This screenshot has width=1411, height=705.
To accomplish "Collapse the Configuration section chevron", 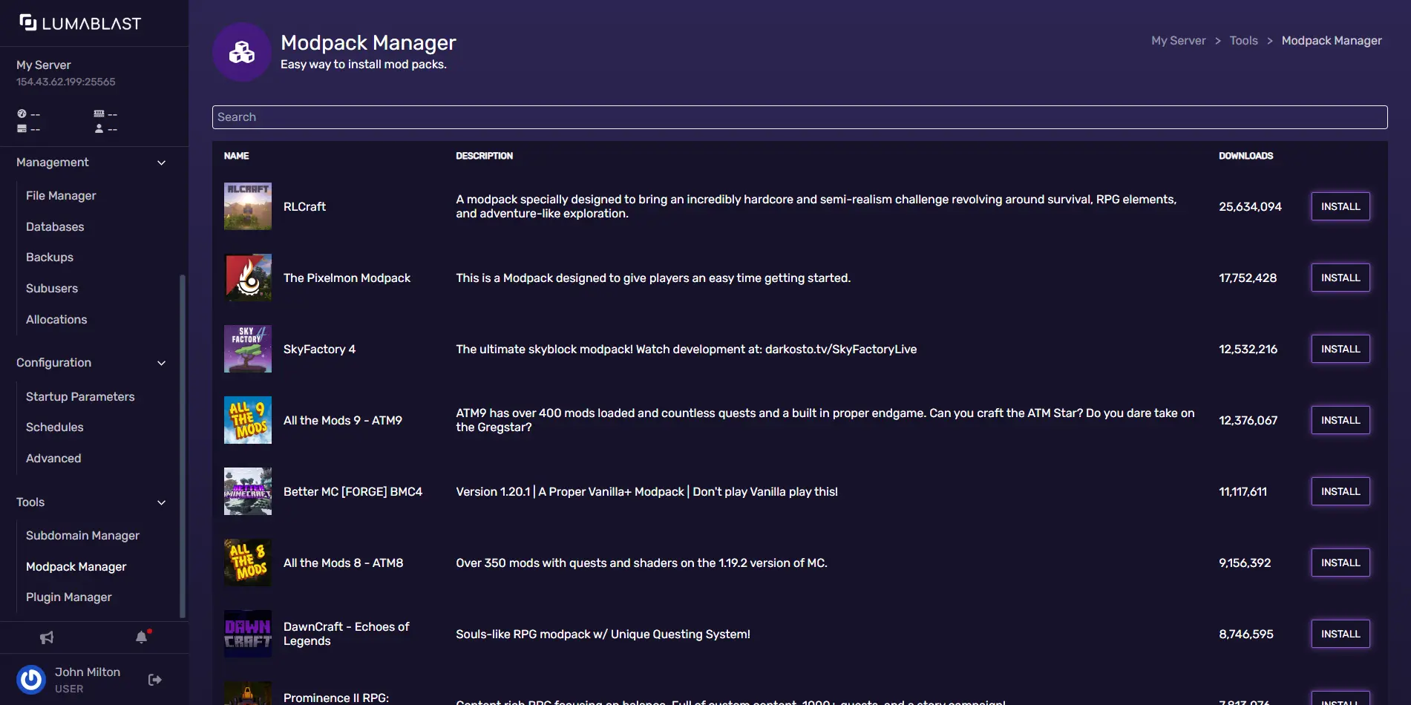I will tap(161, 363).
